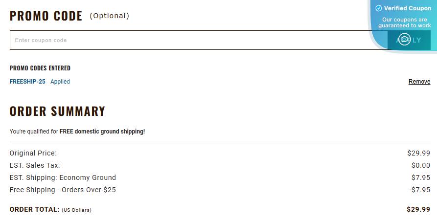Viewport: 437px width, 221px height.
Task: Click the circular house icon over Apply
Action: point(404,40)
